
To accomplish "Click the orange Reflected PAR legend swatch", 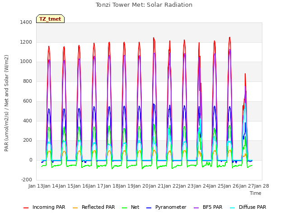I will [x=75, y=208].
